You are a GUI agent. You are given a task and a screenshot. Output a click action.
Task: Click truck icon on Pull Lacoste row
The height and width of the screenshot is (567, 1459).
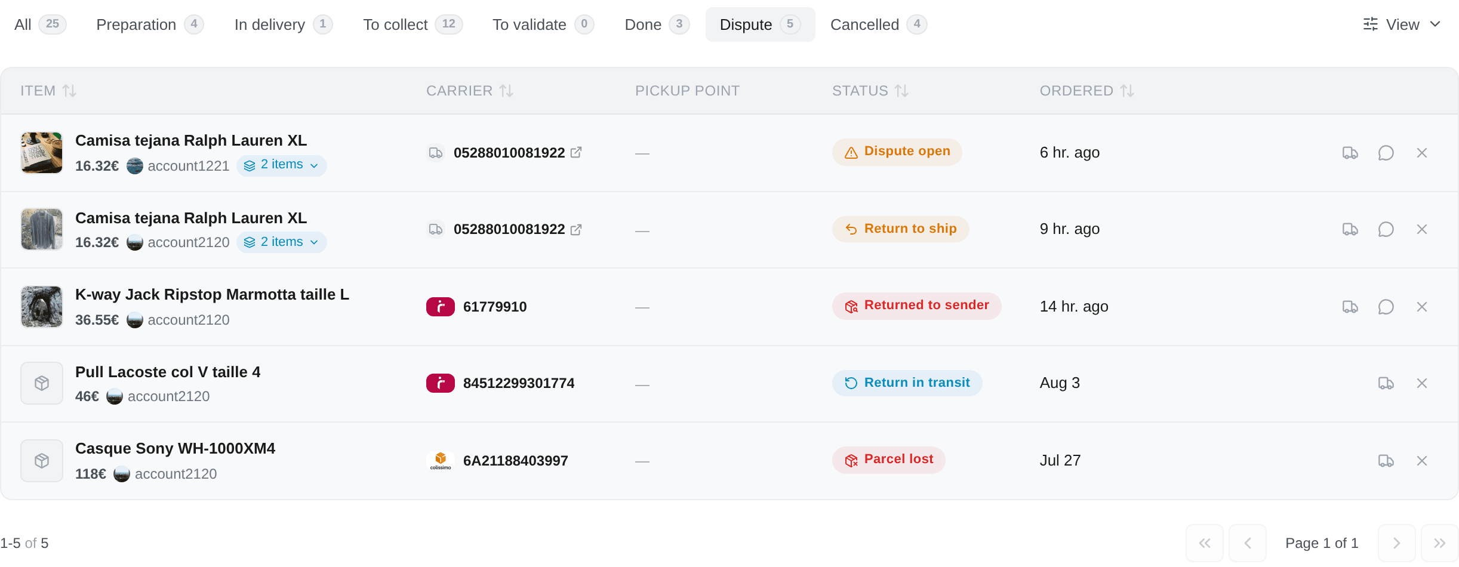(x=1386, y=383)
